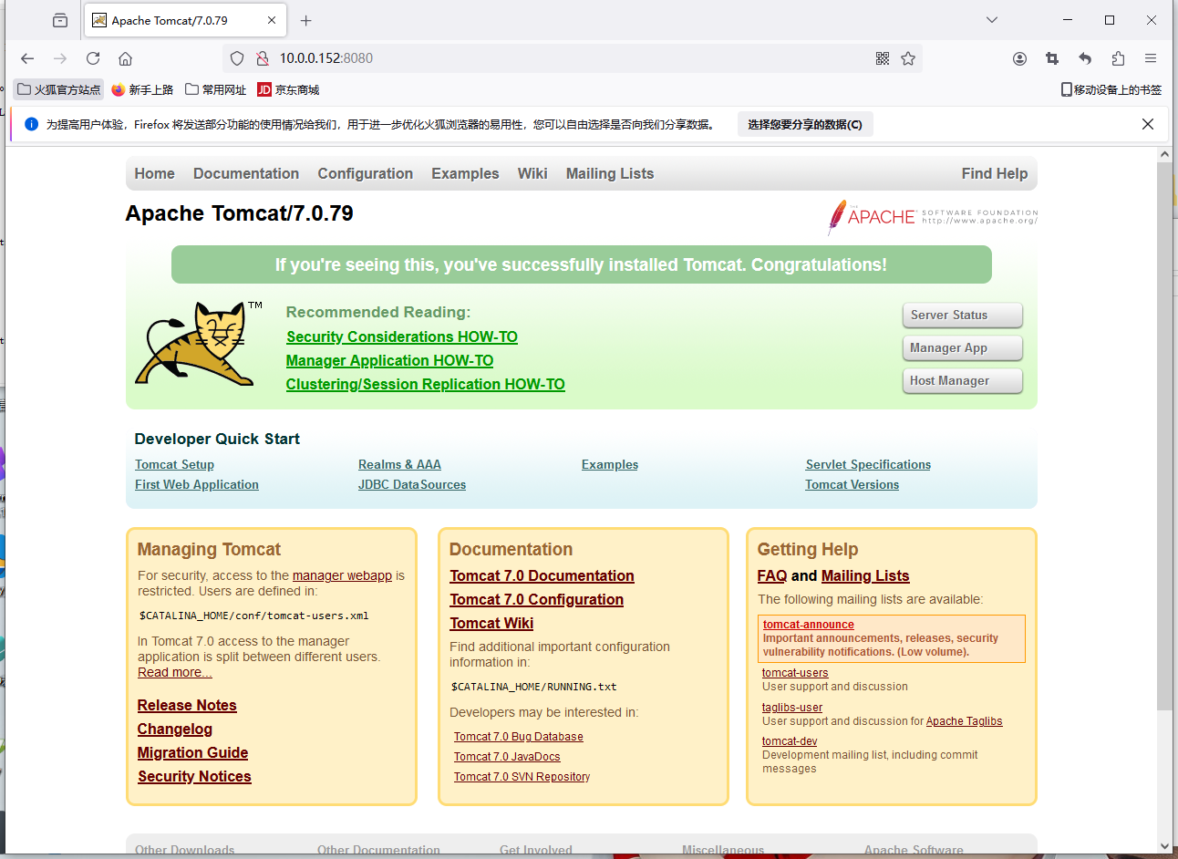Click the Apache Software Foundation logo
Screen dimensions: 1178x859
click(x=932, y=217)
